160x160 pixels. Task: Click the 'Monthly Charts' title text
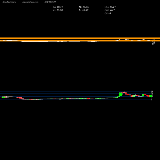(9, 2)
